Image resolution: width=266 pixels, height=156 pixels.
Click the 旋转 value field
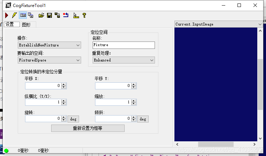click(x=43, y=119)
